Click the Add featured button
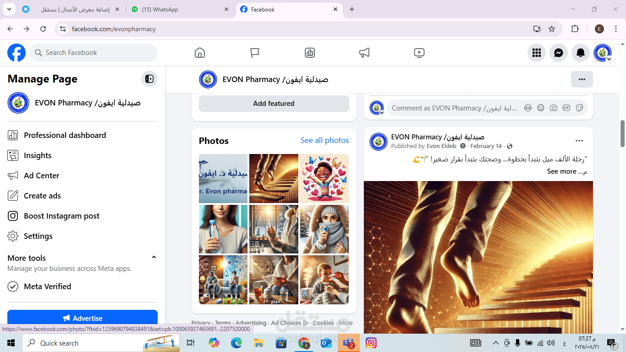Image resolution: width=626 pixels, height=352 pixels. point(274,104)
